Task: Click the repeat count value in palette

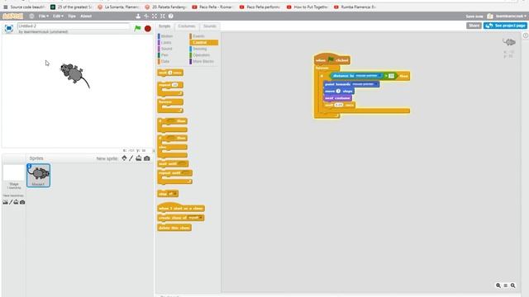Action: (x=174, y=85)
